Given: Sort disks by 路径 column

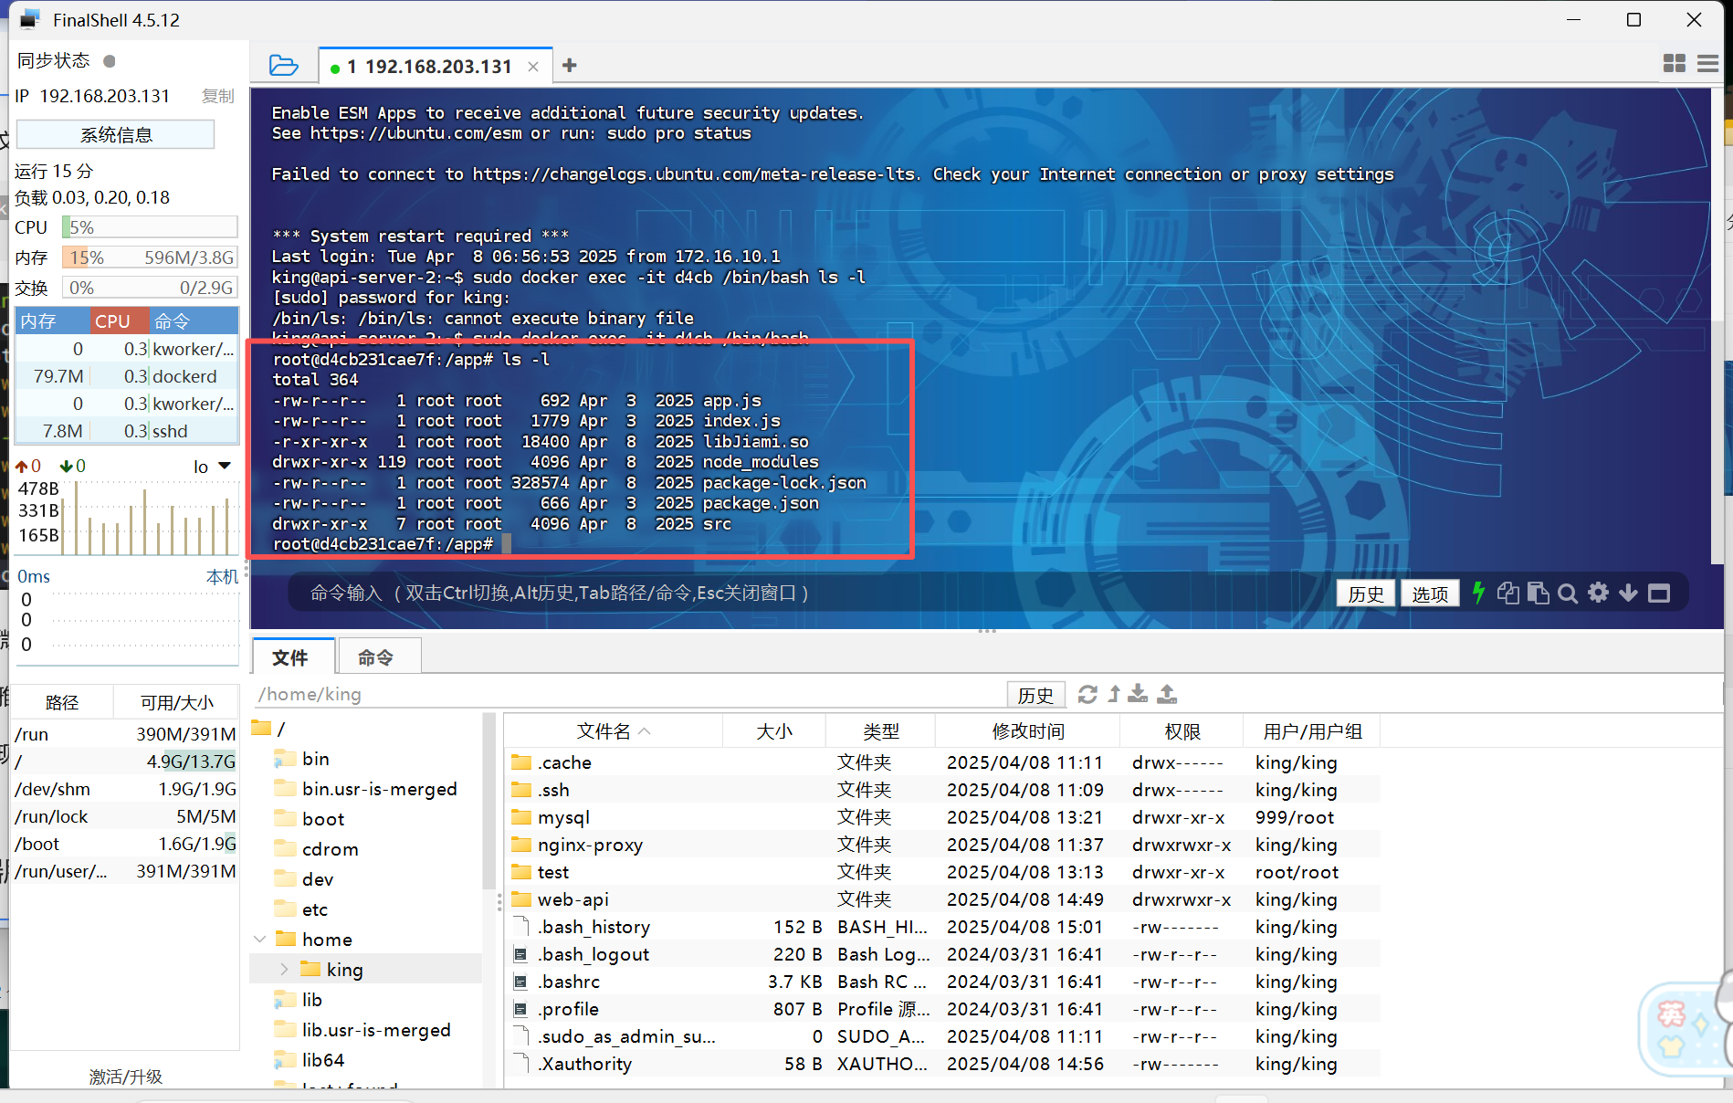Looking at the screenshot, I should tap(62, 703).
